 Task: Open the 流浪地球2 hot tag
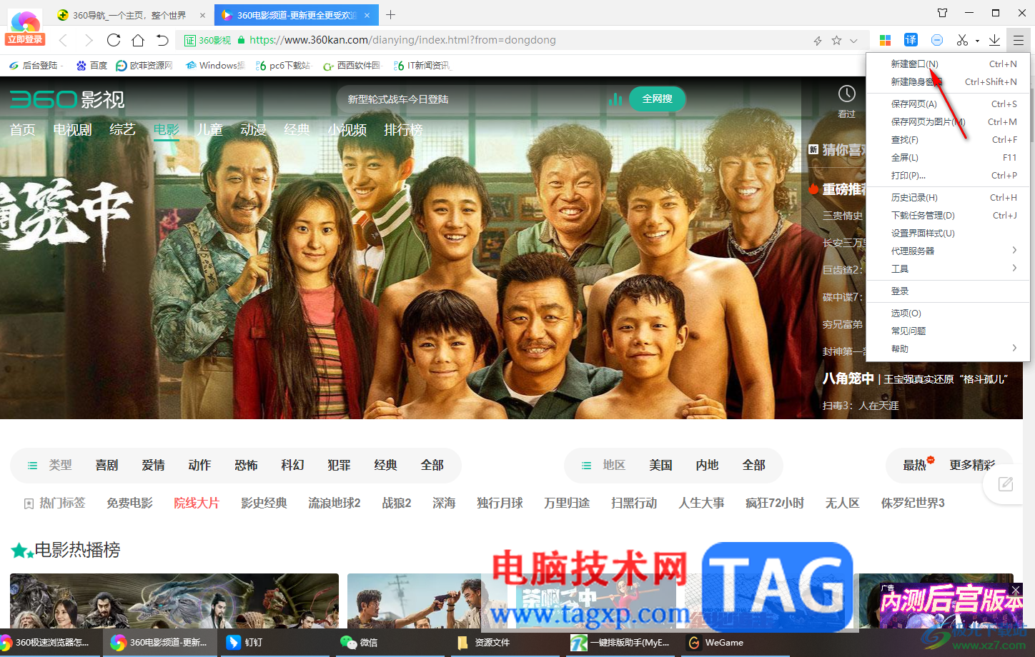pos(335,503)
